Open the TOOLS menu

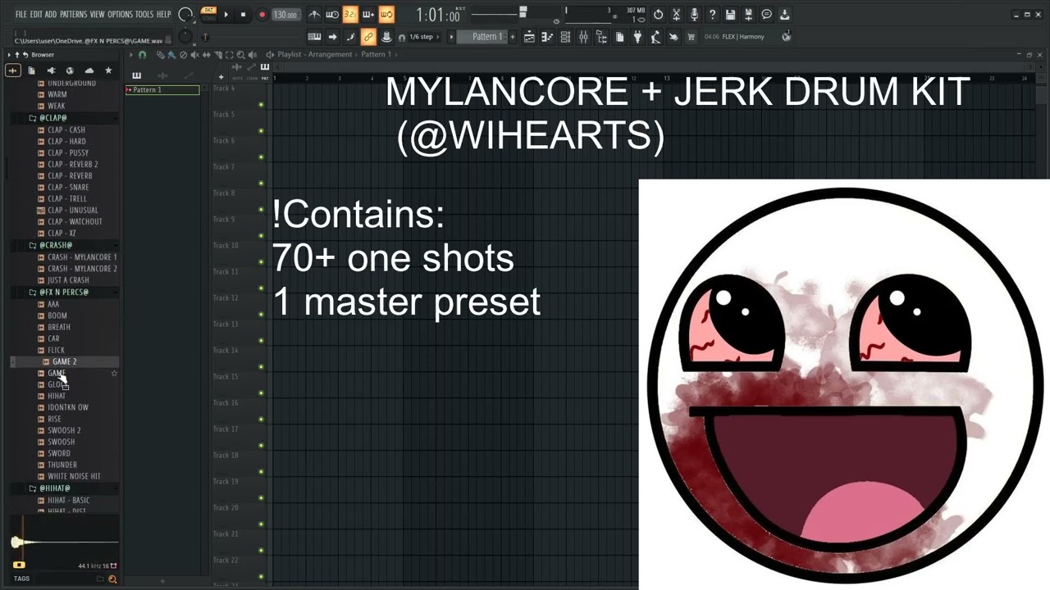[x=144, y=14]
